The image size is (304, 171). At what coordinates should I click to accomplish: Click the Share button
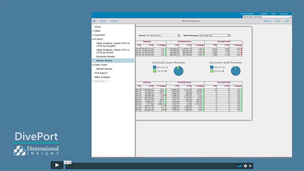point(267,21)
